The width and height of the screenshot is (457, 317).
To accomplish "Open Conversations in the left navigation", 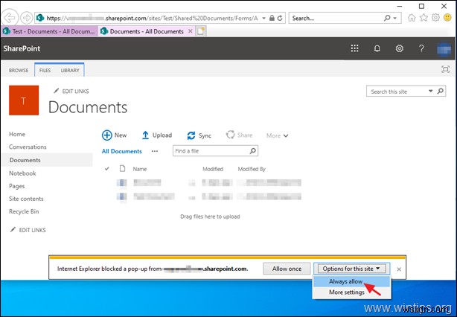I will pyautogui.click(x=28, y=147).
